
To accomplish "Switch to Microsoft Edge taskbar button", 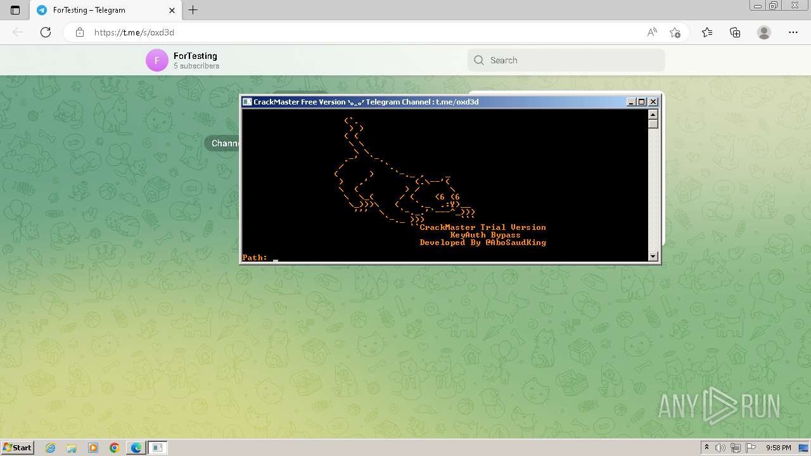I will pyautogui.click(x=136, y=448).
